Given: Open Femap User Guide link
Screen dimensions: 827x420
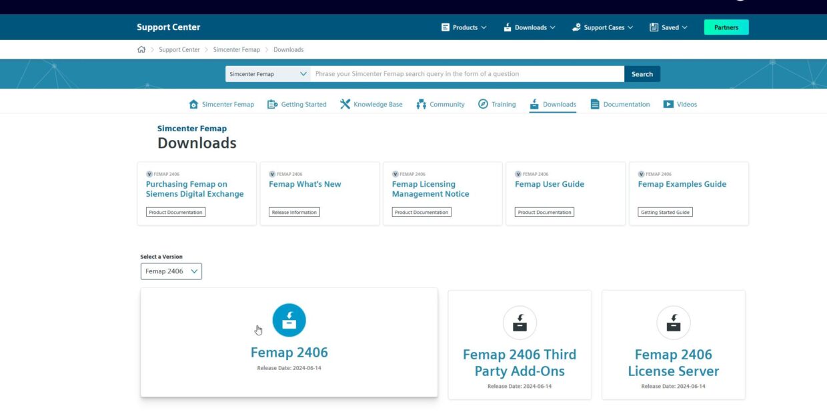Looking at the screenshot, I should pyautogui.click(x=550, y=185).
